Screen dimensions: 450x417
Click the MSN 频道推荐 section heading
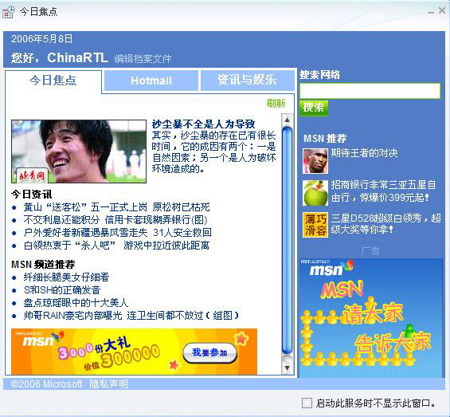pyautogui.click(x=43, y=265)
